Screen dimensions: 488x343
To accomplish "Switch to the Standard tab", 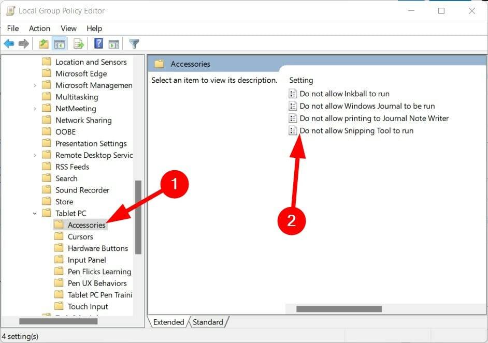I will 208,322.
